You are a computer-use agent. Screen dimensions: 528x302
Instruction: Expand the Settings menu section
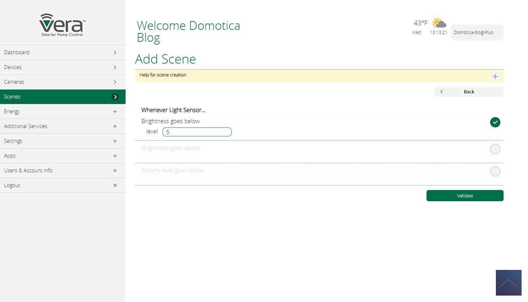click(x=115, y=141)
